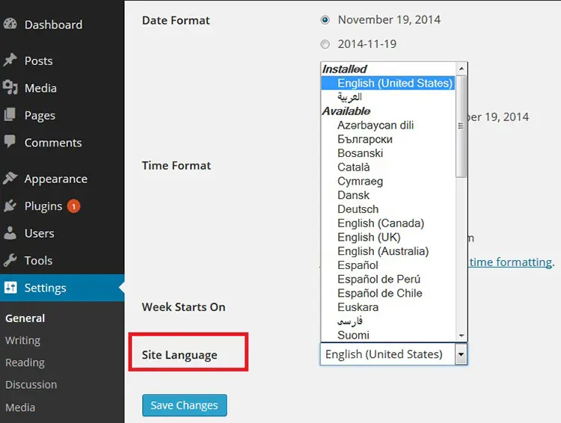Click the Pages icon in sidebar

click(x=10, y=115)
